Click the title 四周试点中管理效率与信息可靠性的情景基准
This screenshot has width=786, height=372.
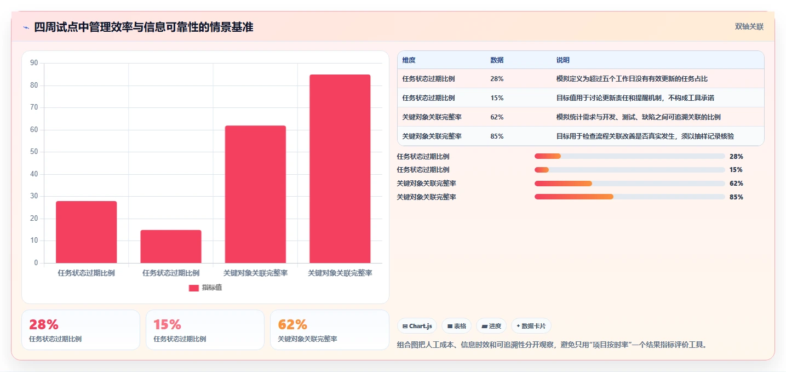144,27
